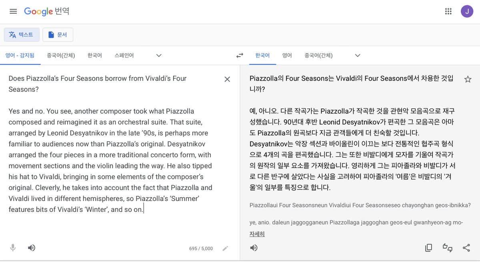Screen dimensions: 480x263
Task: Open the handwriting pencil input tool
Action: [x=225, y=248]
